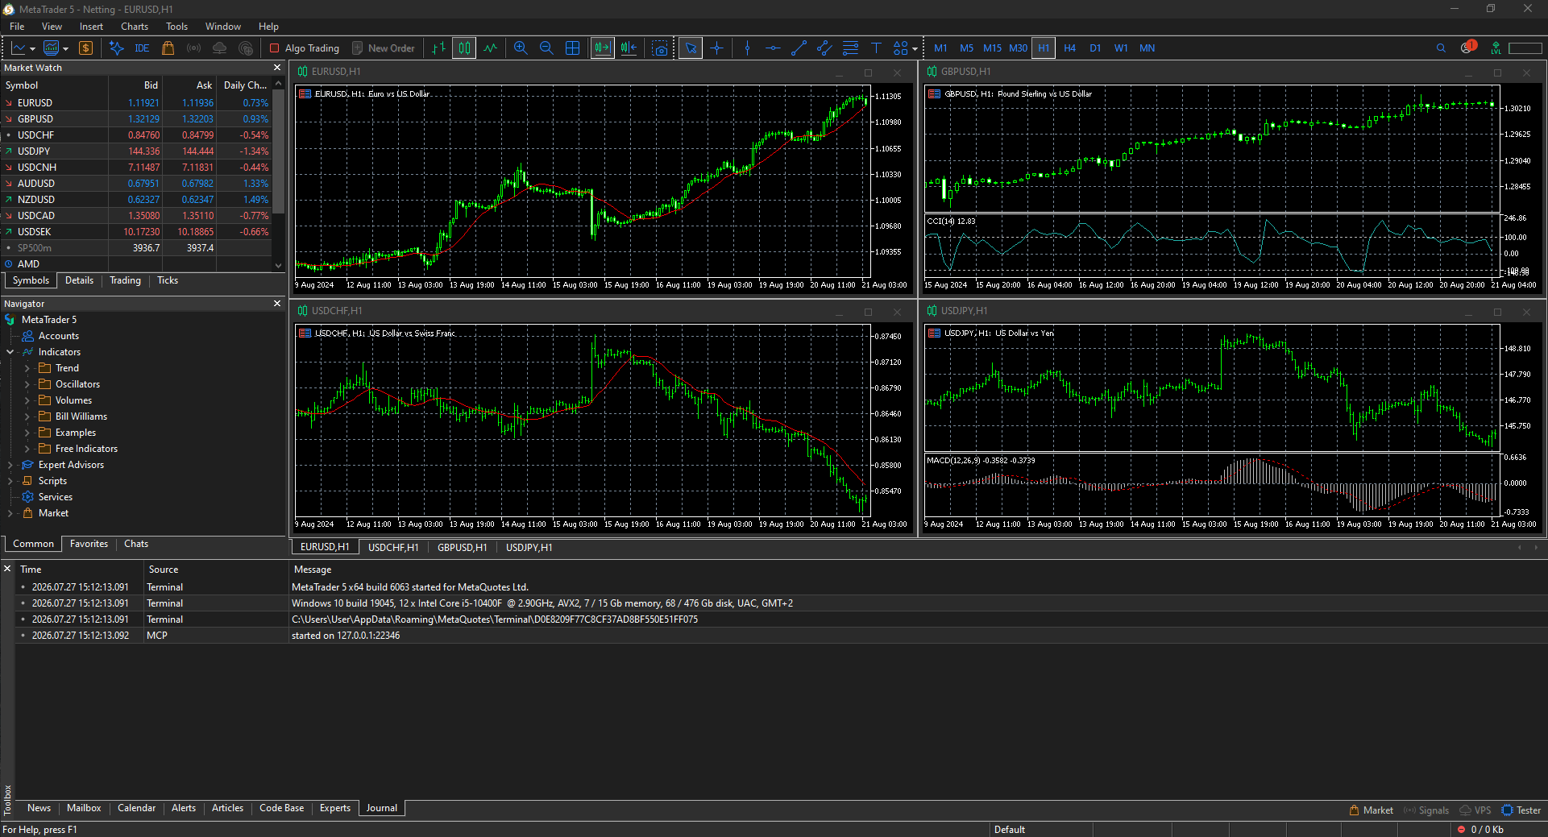
Task: Switch to the Calendar tab in Toolbox
Action: 136,808
